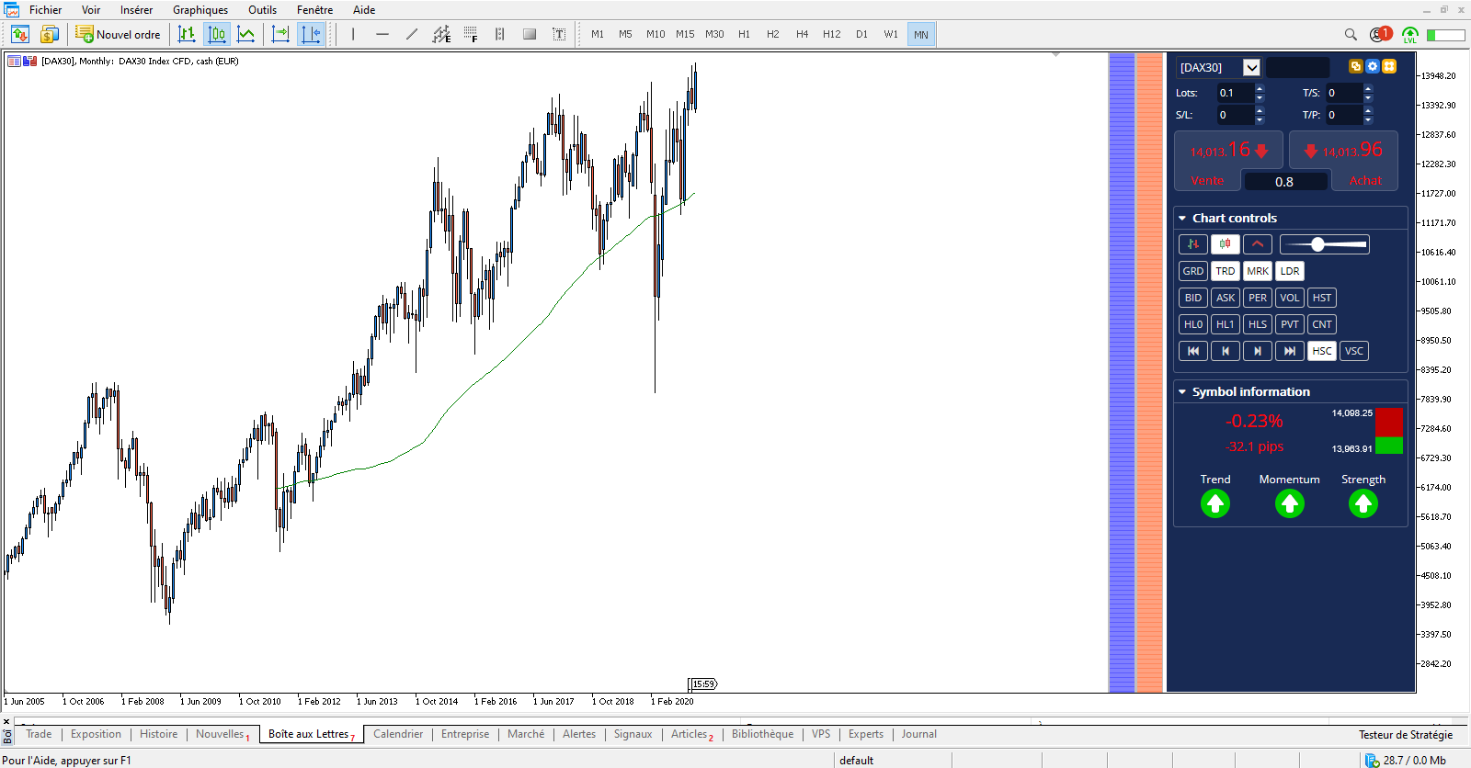1471x768 pixels.
Task: Open the accounts dollar icon
Action: coord(50,35)
